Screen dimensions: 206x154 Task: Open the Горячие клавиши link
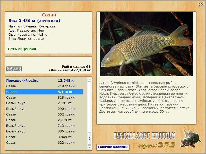point(113,147)
